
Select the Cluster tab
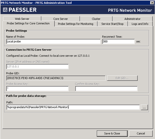pos(96,19)
